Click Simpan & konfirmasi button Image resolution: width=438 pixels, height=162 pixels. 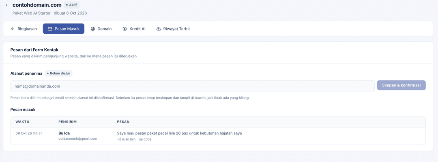tap(401, 85)
